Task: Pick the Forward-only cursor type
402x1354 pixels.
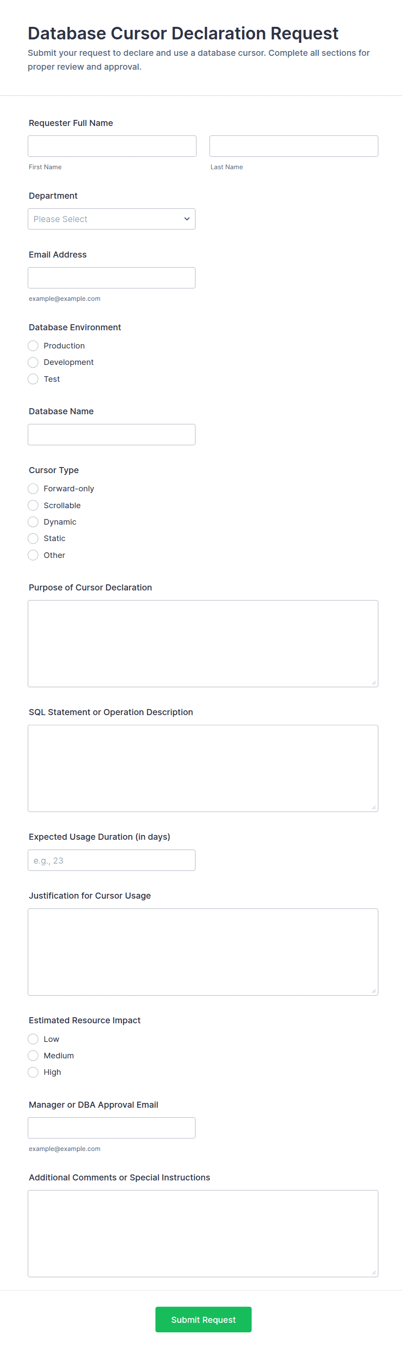Action: tap(32, 489)
